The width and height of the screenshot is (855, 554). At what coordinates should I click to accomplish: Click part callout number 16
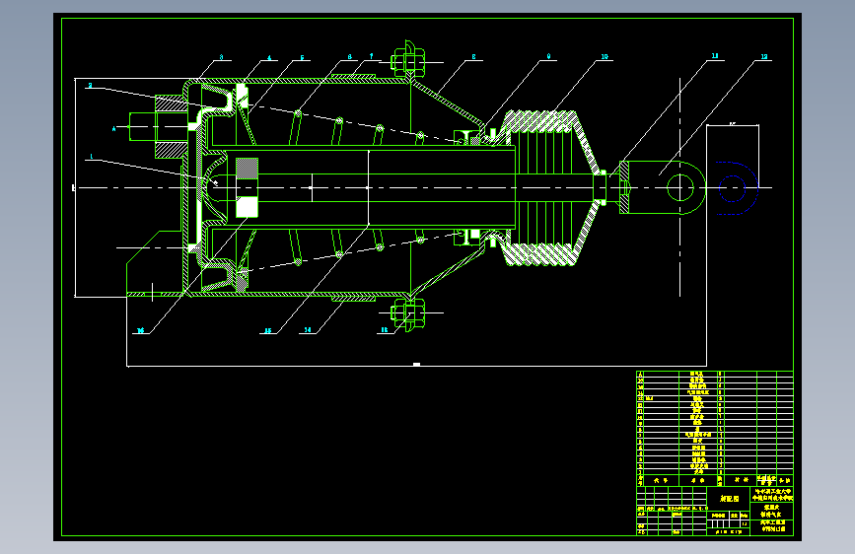click(x=140, y=330)
